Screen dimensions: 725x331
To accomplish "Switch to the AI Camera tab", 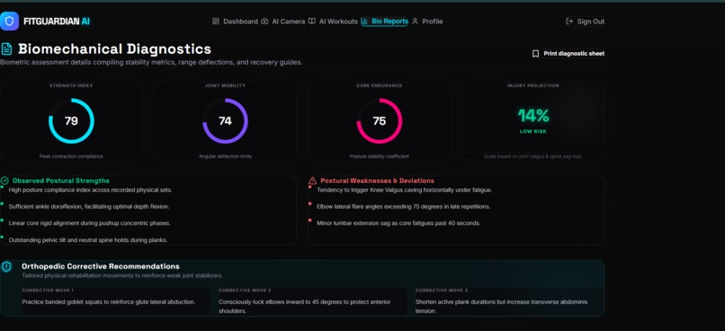I will (283, 22).
